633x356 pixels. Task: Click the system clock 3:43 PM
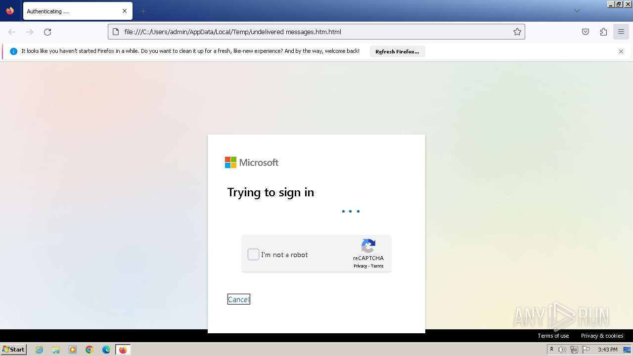pos(607,350)
